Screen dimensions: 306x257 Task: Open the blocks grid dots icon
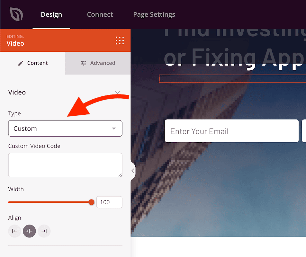(120, 40)
